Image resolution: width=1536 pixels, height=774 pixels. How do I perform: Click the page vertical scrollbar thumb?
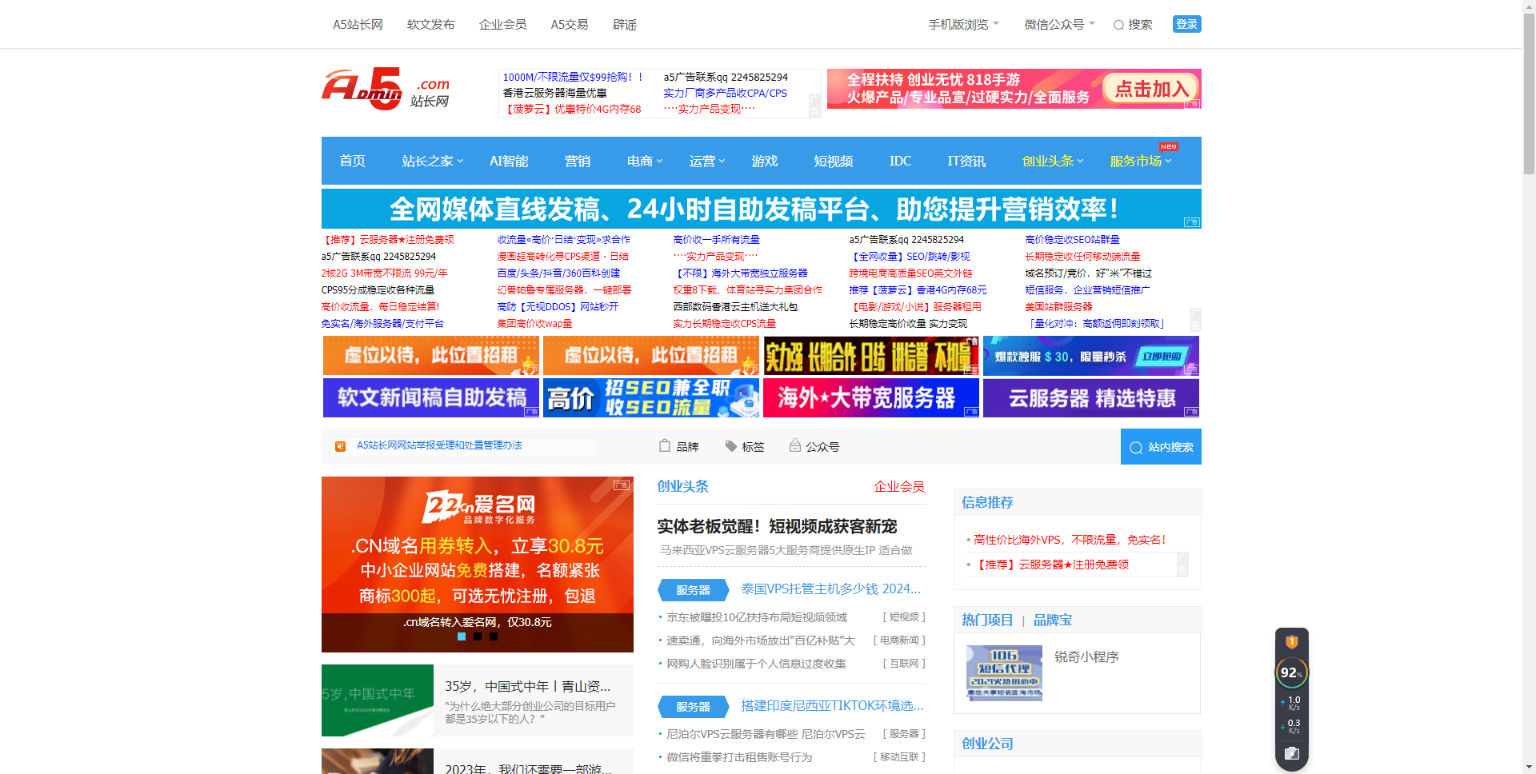point(1529,94)
